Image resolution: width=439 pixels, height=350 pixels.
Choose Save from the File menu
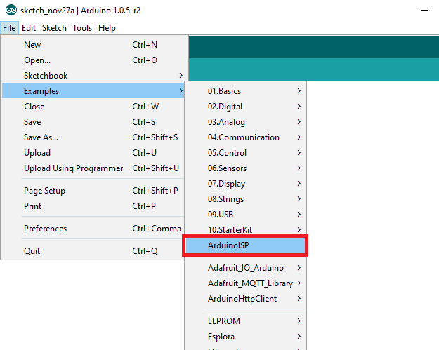point(93,122)
